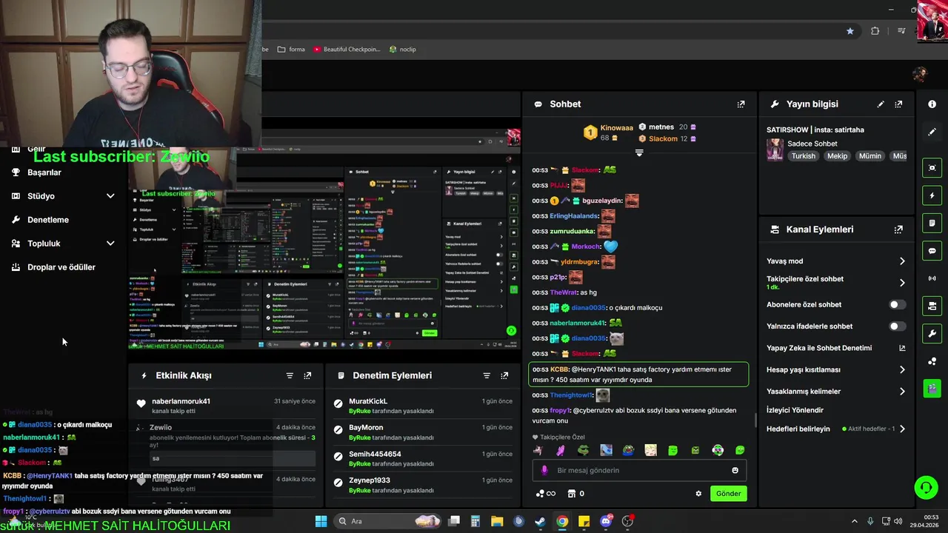Pop out the Yayın bilgisi panel
This screenshot has height=533, width=948.
898,104
